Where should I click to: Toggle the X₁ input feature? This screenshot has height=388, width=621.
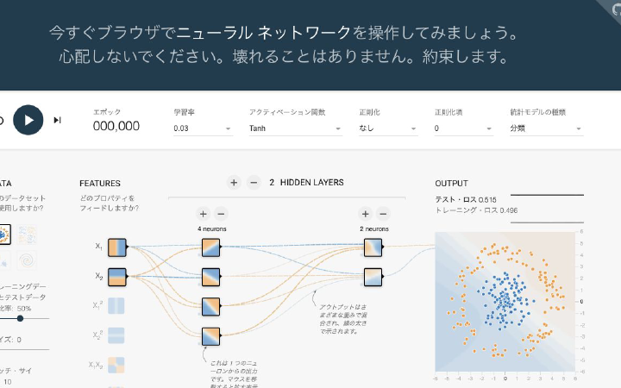[x=116, y=247]
